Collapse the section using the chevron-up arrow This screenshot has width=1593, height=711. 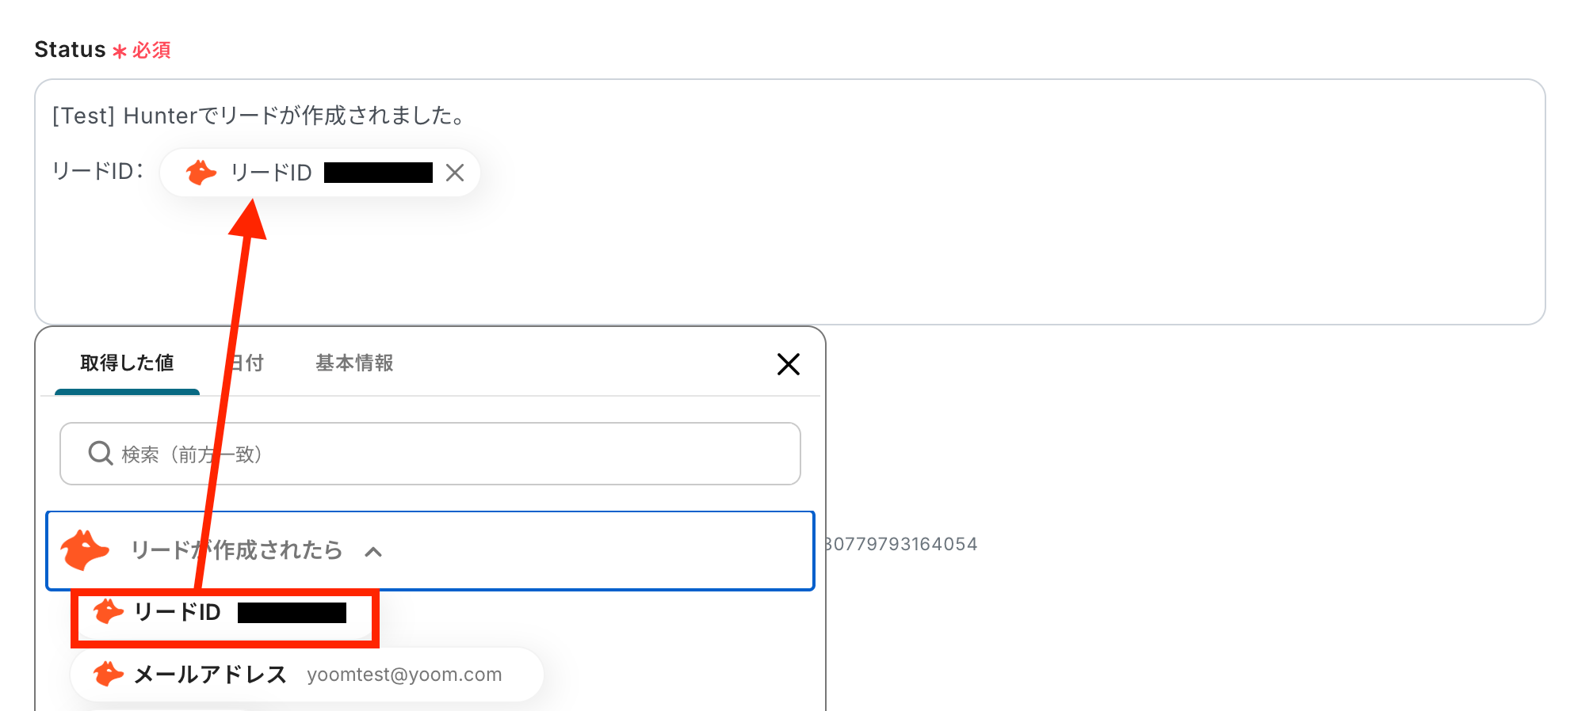click(373, 552)
